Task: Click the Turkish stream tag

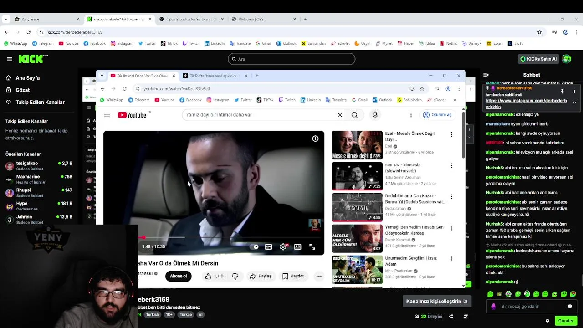Action: click(x=152, y=314)
